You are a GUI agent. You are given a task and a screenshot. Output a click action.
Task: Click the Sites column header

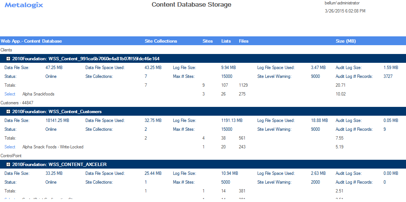point(208,41)
